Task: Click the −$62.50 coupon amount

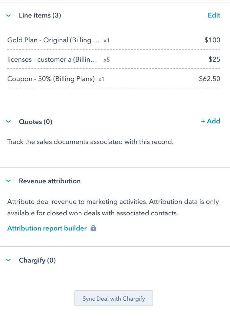Action: point(208,79)
